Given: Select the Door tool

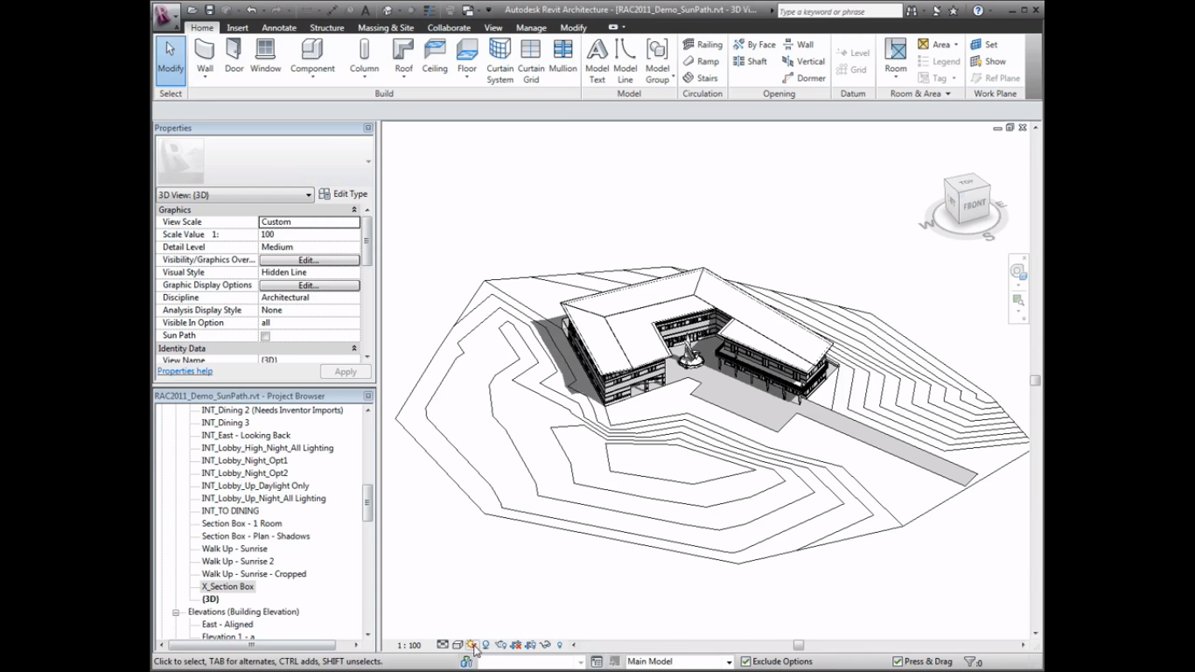Looking at the screenshot, I should 234,56.
